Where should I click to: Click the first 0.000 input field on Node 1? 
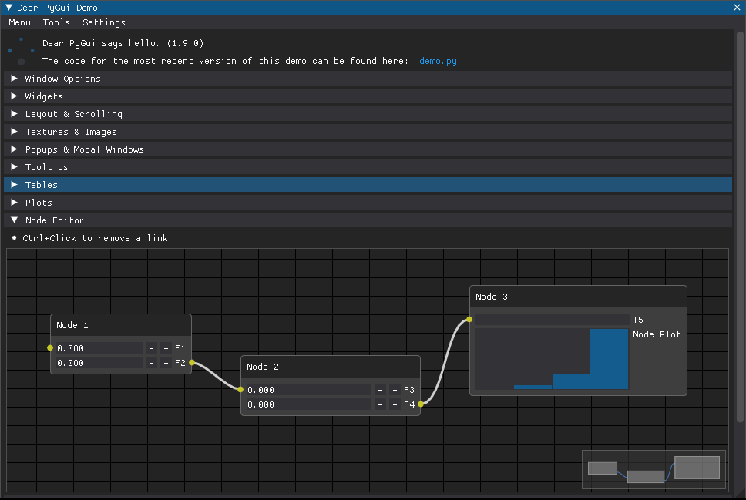(98, 348)
